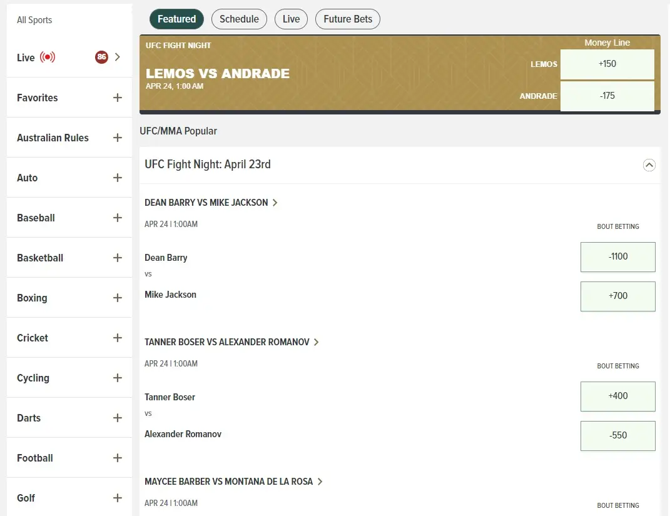Expand Favorites with the plus icon
Viewport: 670px width, 516px height.
tap(118, 98)
